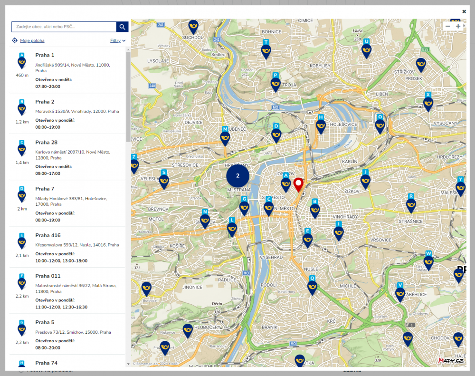This screenshot has width=475, height=376.
Task: Expand the Filtry dropdown
Action: pyautogui.click(x=118, y=40)
